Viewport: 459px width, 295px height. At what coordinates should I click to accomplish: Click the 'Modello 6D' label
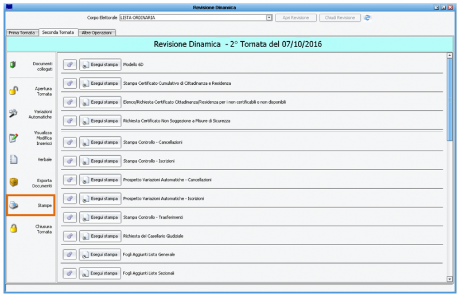[x=133, y=65]
